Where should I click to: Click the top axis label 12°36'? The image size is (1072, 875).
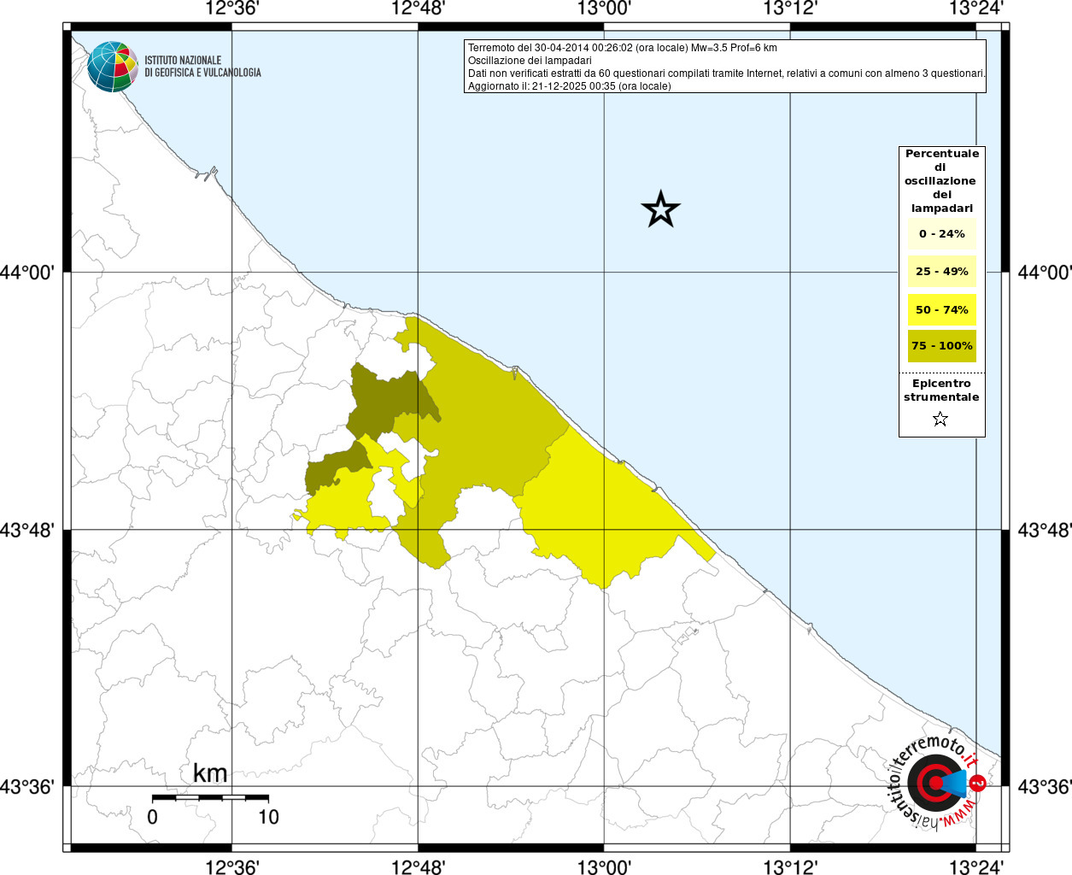pyautogui.click(x=231, y=9)
